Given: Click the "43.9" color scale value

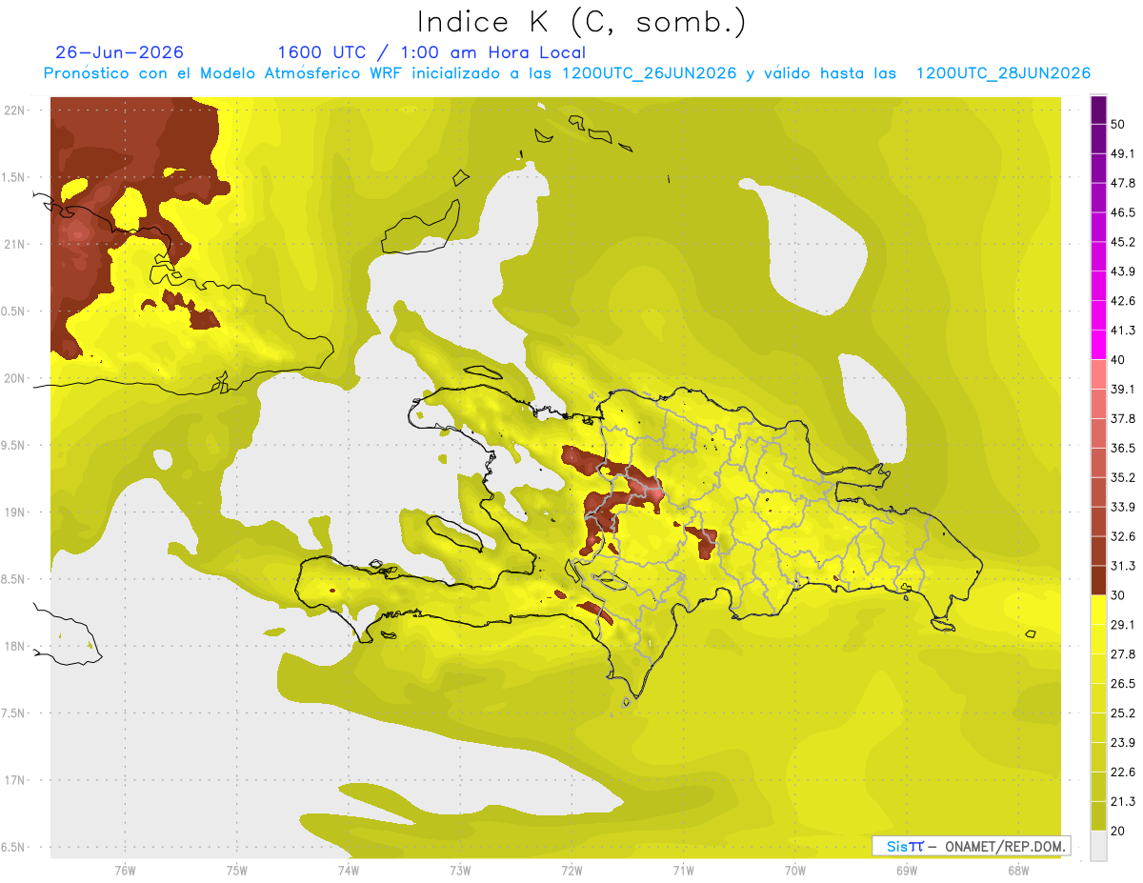Looking at the screenshot, I should point(1124,271).
